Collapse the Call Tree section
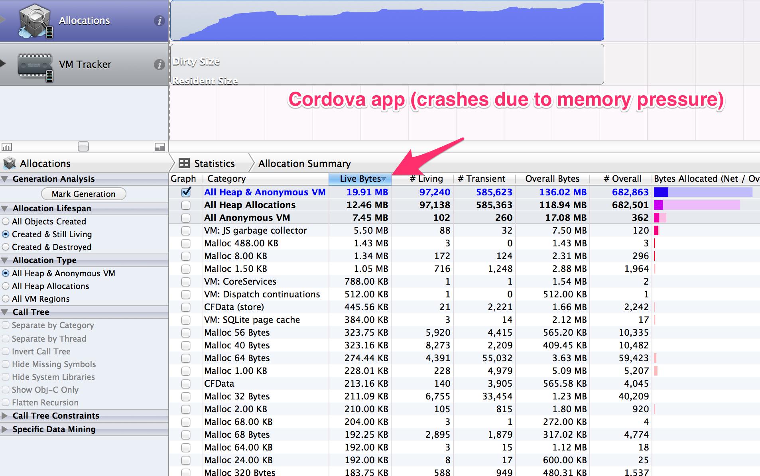The height and width of the screenshot is (476, 760). (4, 312)
